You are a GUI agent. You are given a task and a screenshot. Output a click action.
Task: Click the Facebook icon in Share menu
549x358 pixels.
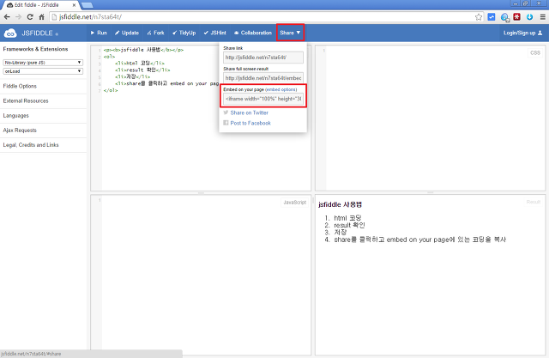coord(226,123)
